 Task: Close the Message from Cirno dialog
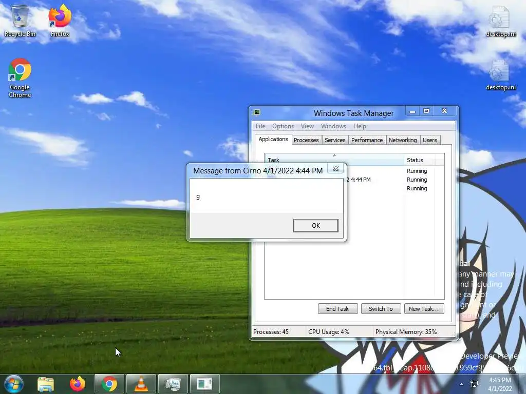[335, 168]
